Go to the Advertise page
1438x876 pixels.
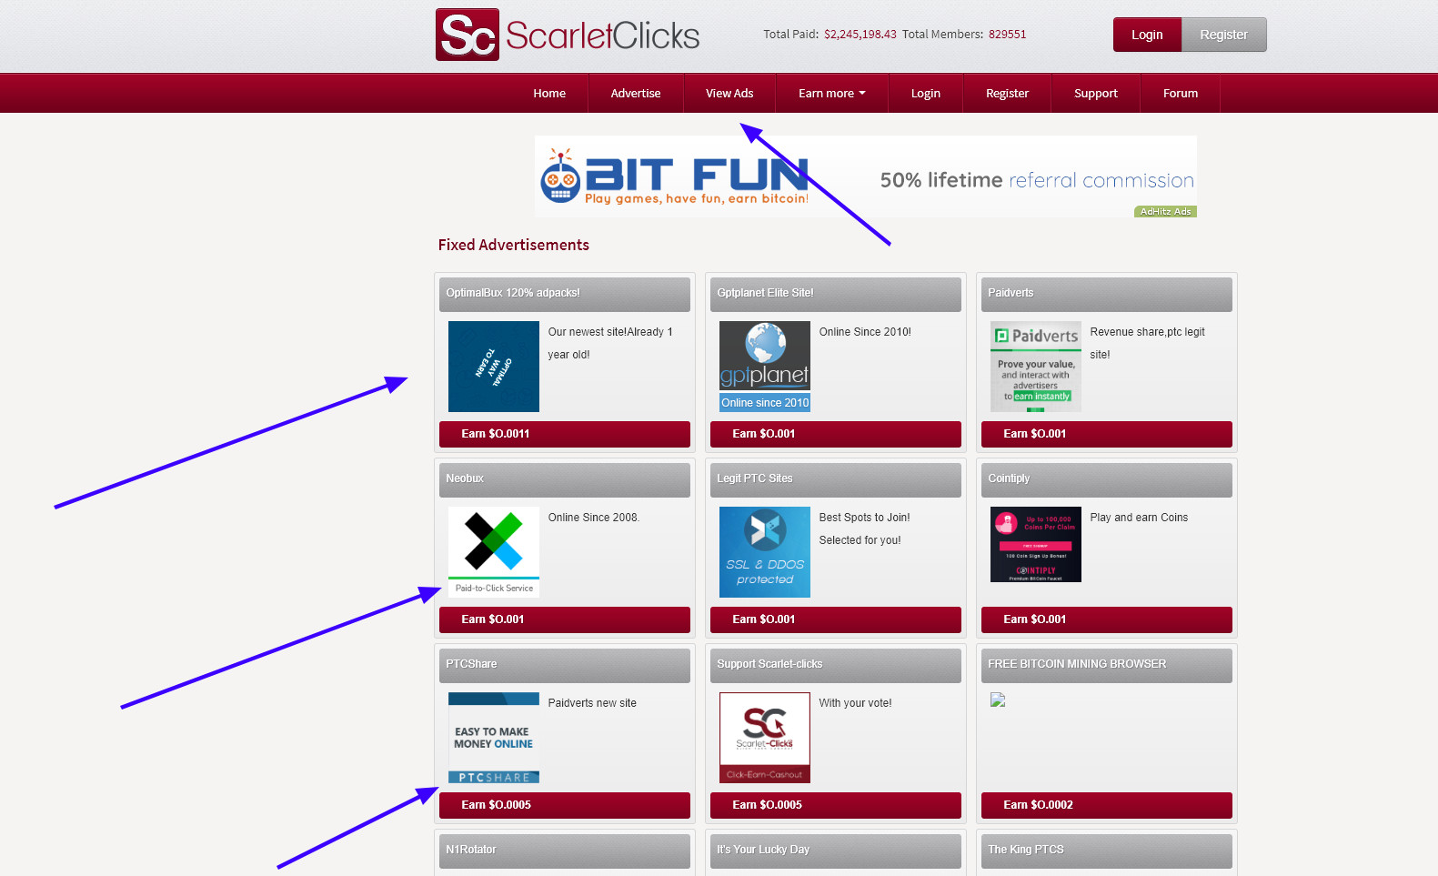[635, 93]
